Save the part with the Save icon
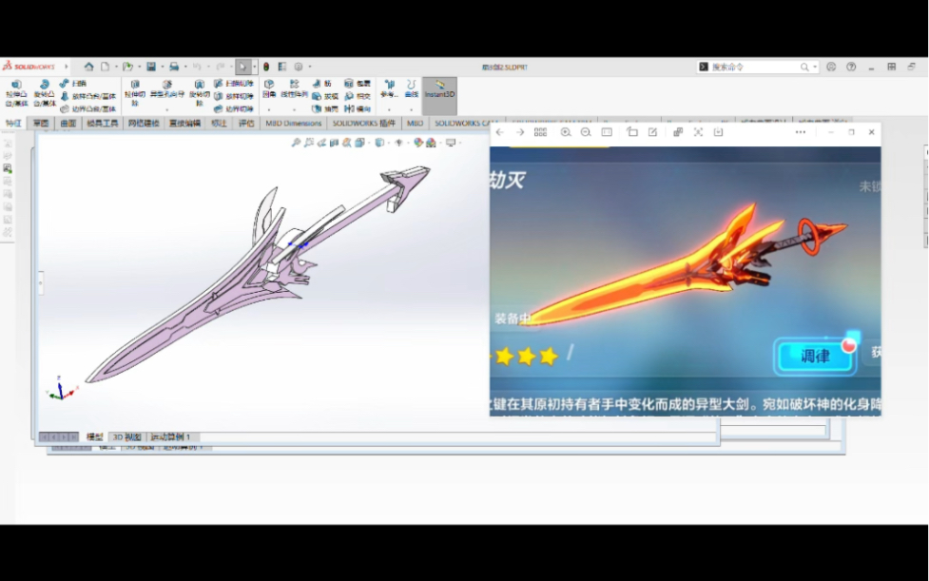The image size is (929, 581). [151, 67]
